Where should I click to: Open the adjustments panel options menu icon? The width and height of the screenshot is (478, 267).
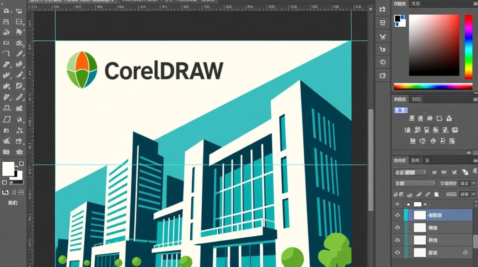[475, 99]
